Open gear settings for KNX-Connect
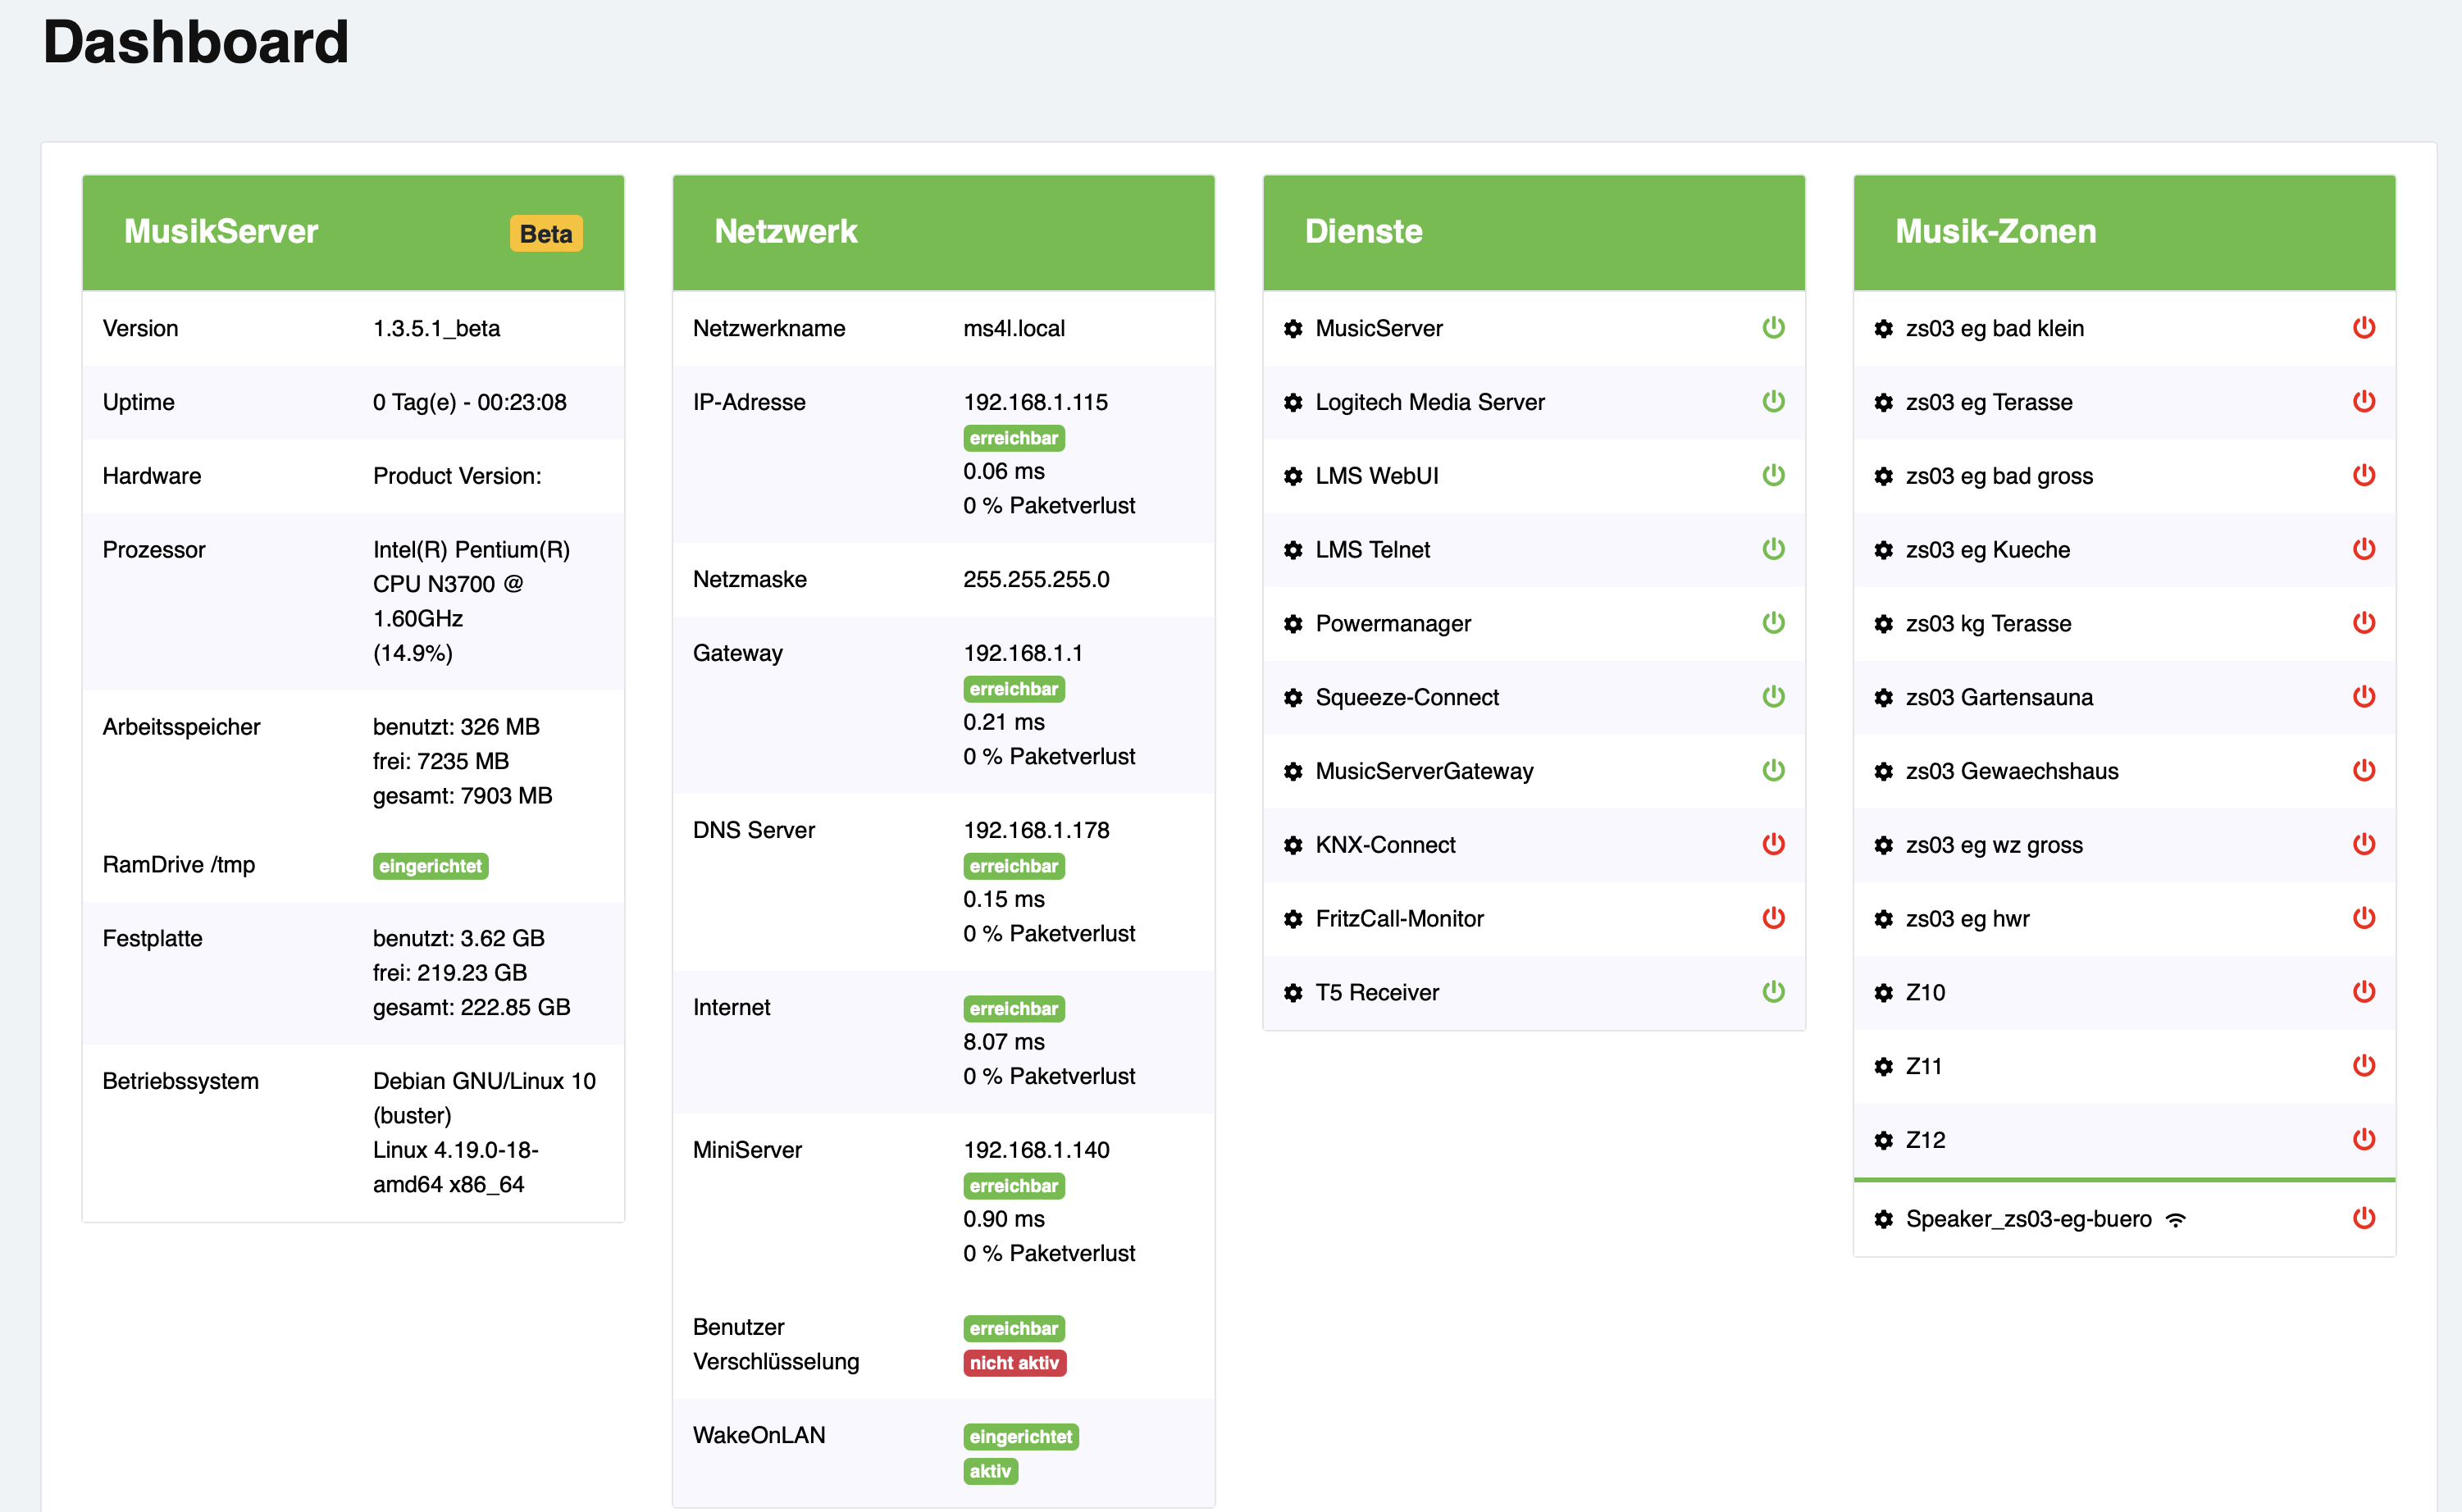Image resolution: width=2462 pixels, height=1512 pixels. click(1293, 846)
